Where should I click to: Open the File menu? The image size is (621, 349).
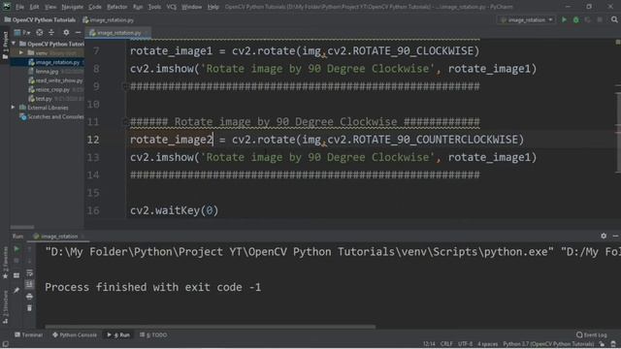click(x=19, y=7)
